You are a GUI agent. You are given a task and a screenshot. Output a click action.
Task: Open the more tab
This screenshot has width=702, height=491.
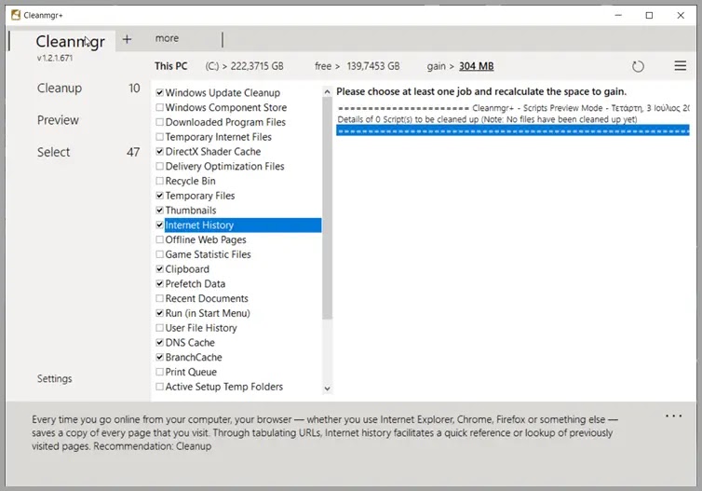click(x=167, y=38)
